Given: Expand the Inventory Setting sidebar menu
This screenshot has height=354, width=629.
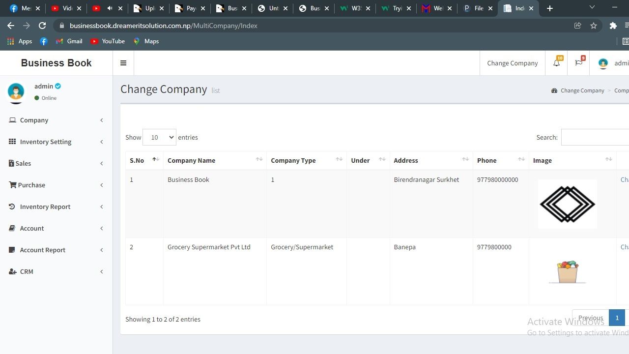Looking at the screenshot, I should 46,142.
